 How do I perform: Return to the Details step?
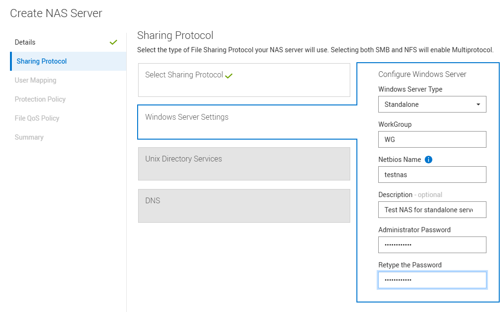(25, 42)
